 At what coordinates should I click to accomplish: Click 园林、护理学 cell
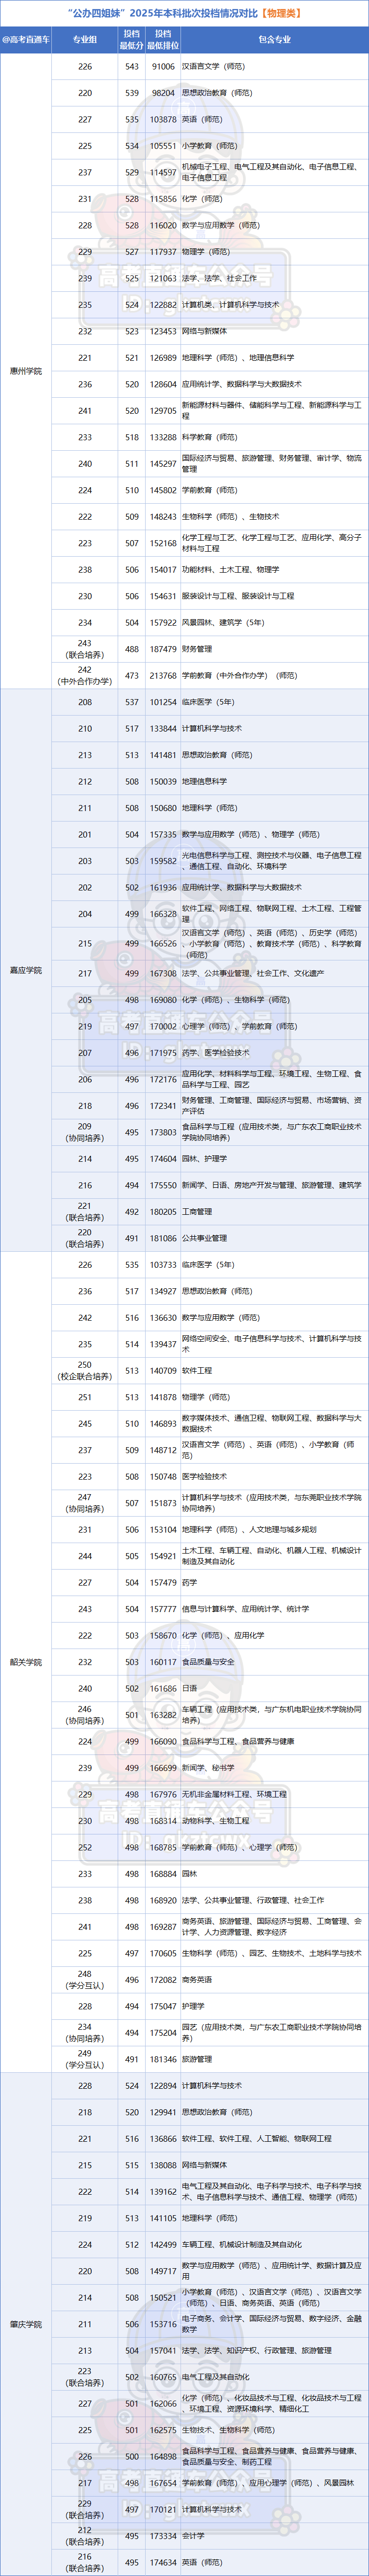(204, 1159)
